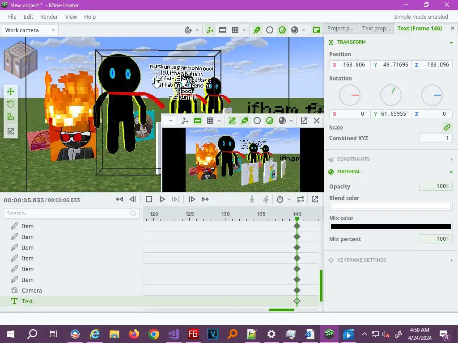Click the run cycle figure icon
Screen dimensions: 458x343
[x=266, y=199]
